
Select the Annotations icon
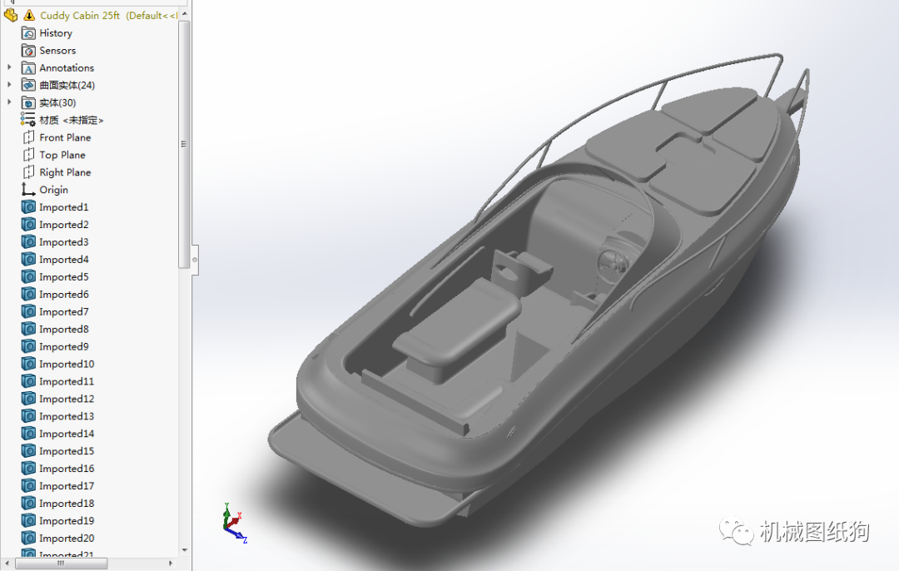click(x=27, y=67)
